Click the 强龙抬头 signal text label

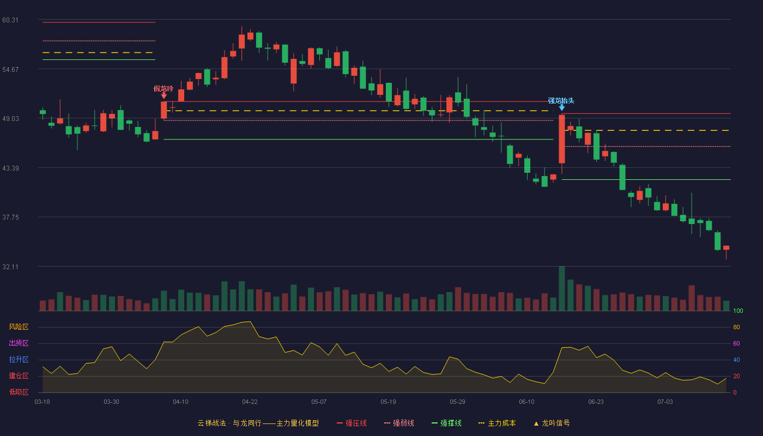[561, 100]
